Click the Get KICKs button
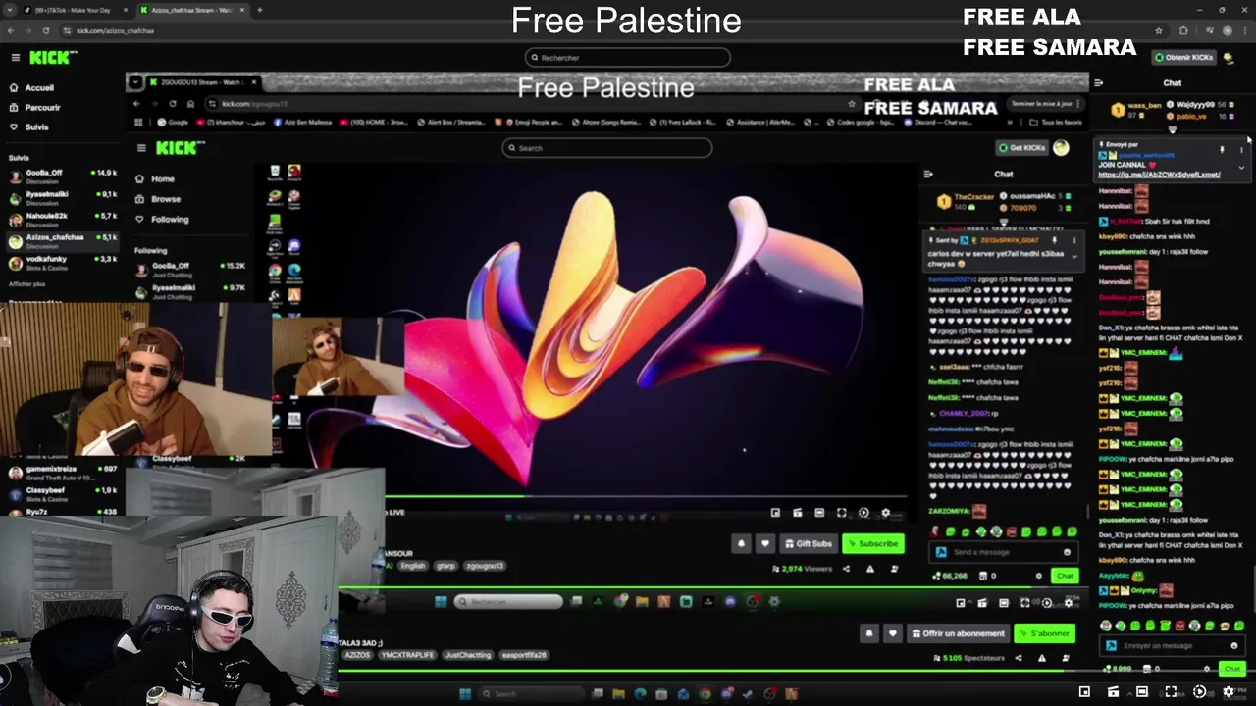The height and width of the screenshot is (706, 1256). (1022, 148)
